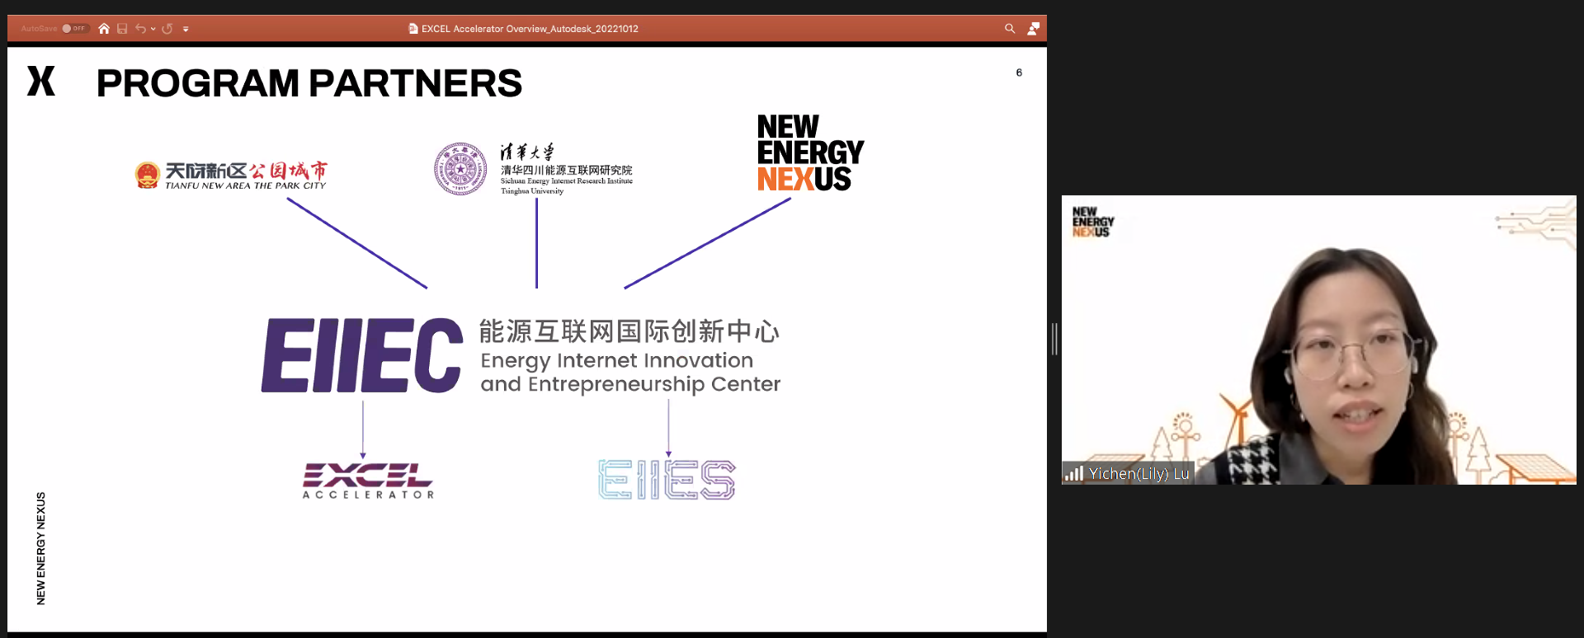
Task: Select the New Energy Nexus logo on slide
Action: (x=809, y=153)
